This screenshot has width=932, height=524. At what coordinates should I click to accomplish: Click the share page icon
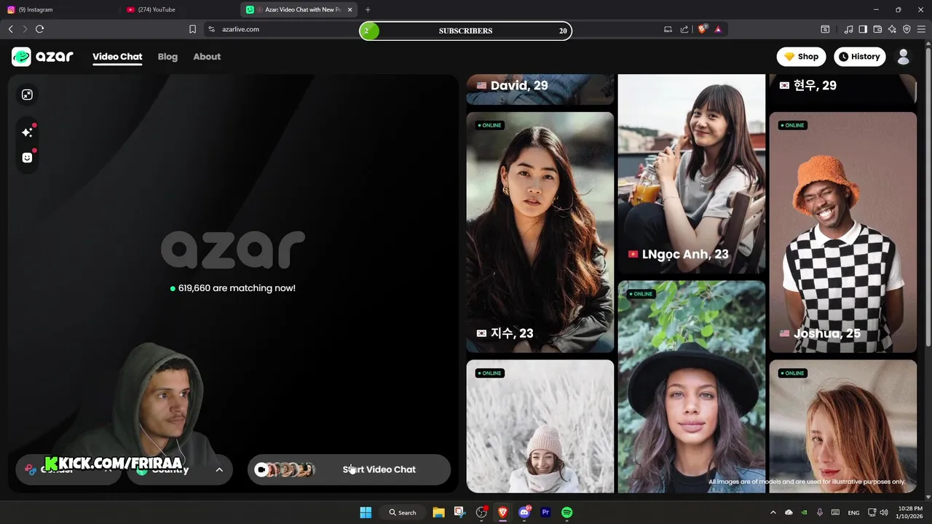point(684,29)
